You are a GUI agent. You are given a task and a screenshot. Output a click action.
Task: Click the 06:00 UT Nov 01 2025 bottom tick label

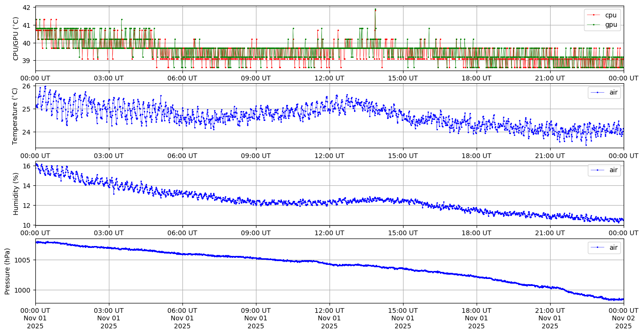[x=182, y=318]
